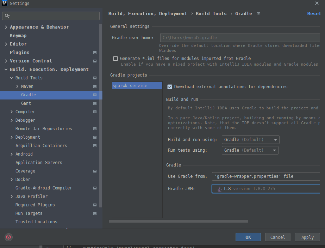Click Build, Execution, Deployment breadcrumb
The width and height of the screenshot is (325, 248).
tap(148, 14)
